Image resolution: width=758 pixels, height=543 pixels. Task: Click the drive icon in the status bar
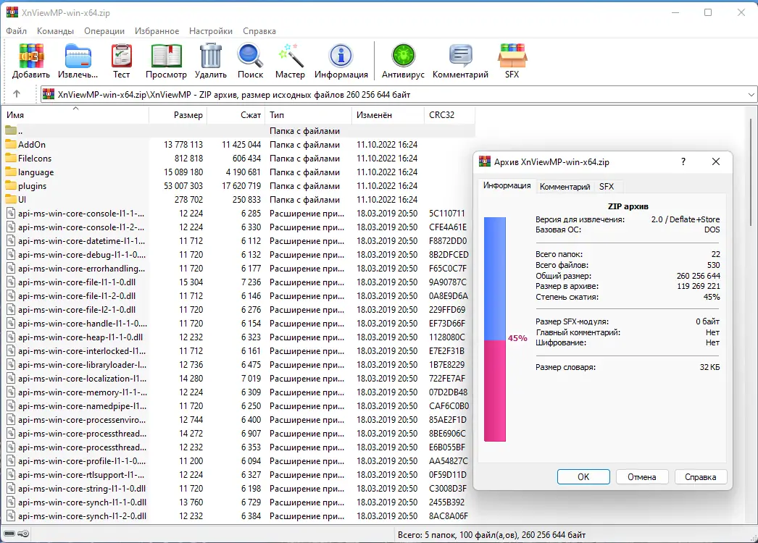tap(9, 534)
